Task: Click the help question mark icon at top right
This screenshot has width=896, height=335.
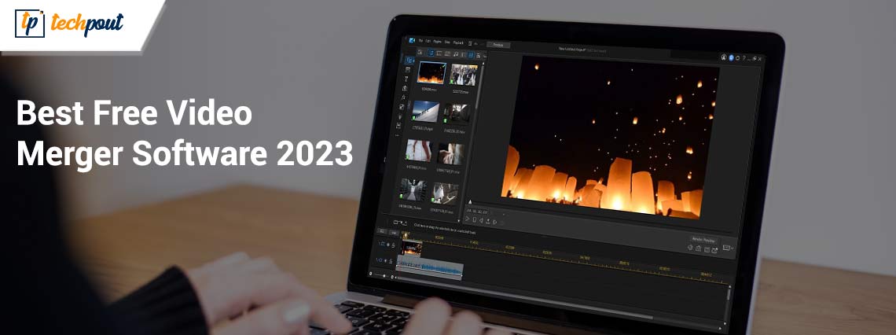Action: pyautogui.click(x=744, y=58)
